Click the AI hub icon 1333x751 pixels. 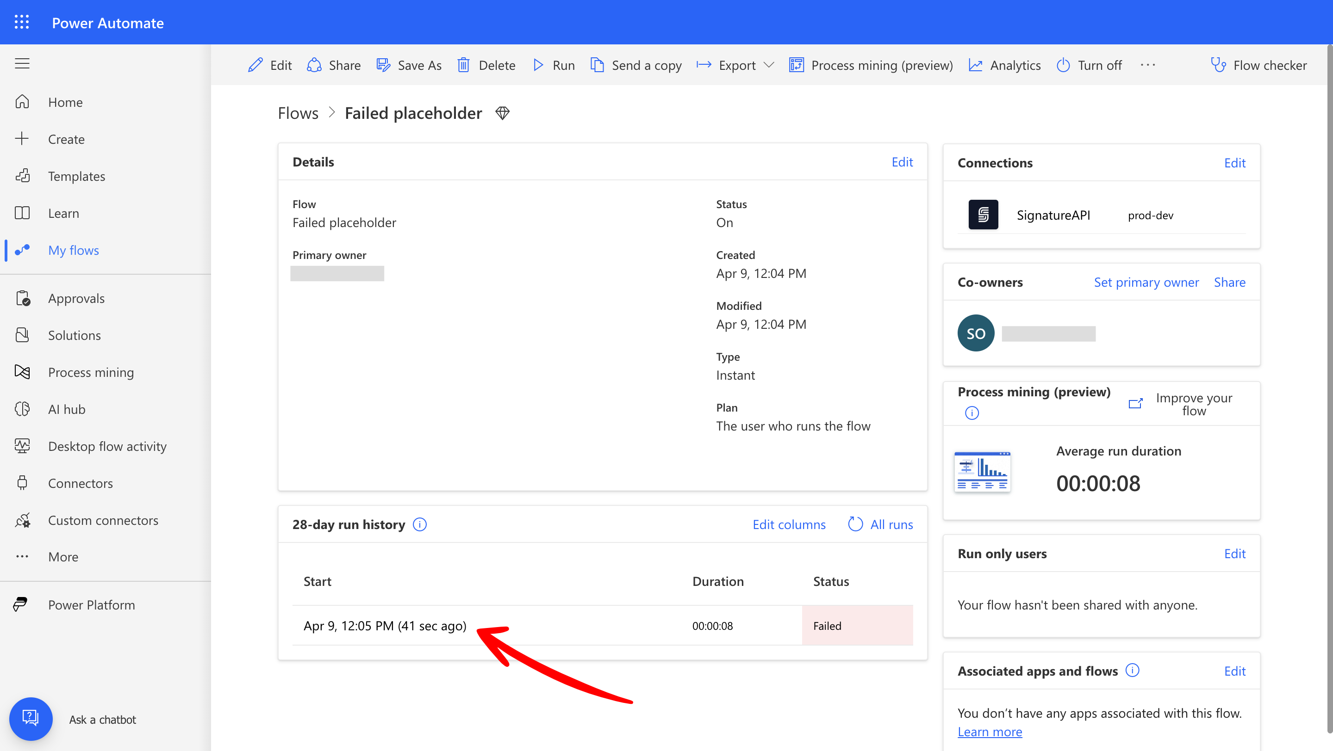tap(22, 409)
